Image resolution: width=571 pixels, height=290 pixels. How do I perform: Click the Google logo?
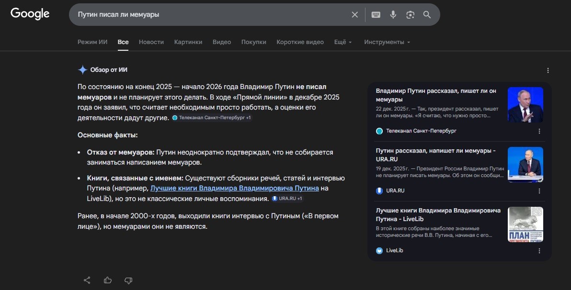click(30, 14)
